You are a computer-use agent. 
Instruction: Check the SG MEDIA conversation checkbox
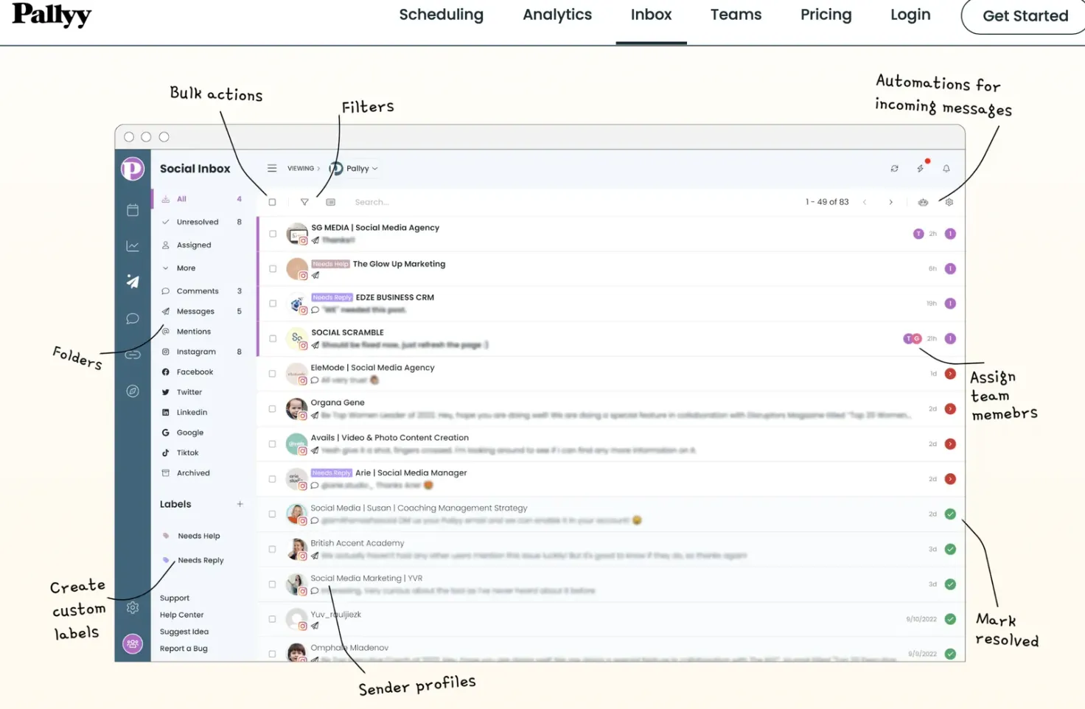point(273,234)
